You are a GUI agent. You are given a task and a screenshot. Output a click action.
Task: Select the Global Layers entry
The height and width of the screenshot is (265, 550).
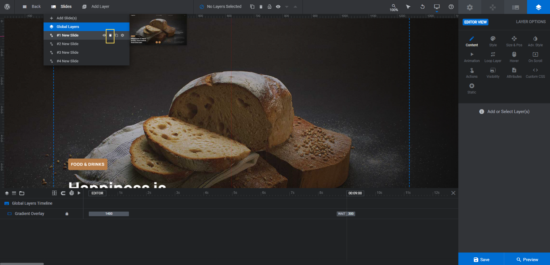tap(86, 27)
